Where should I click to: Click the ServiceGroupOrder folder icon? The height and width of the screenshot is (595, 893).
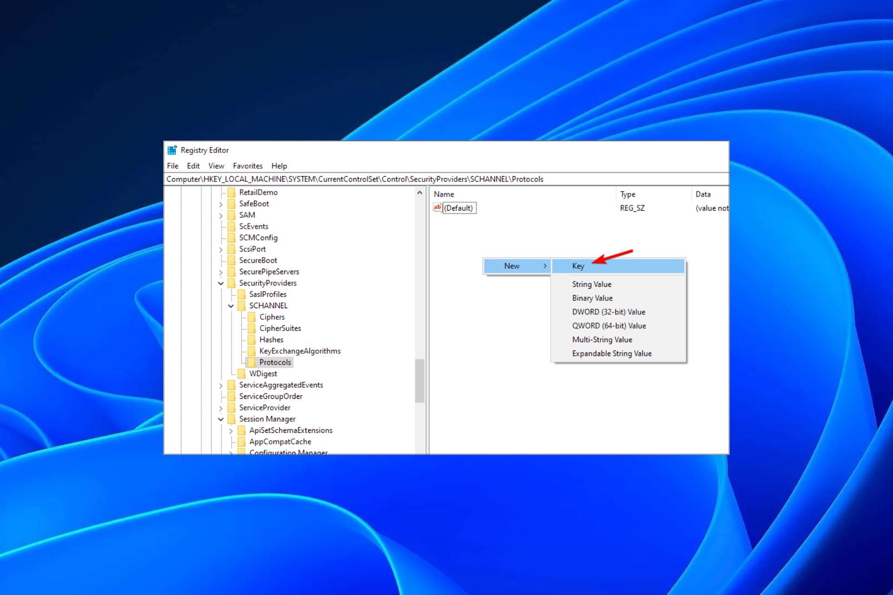[232, 397]
